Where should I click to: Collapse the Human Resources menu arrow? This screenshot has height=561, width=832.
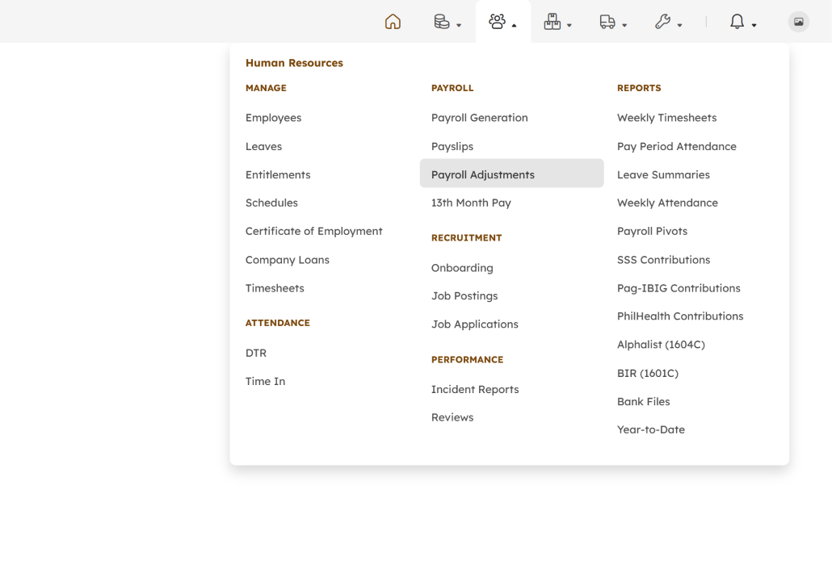pos(515,25)
